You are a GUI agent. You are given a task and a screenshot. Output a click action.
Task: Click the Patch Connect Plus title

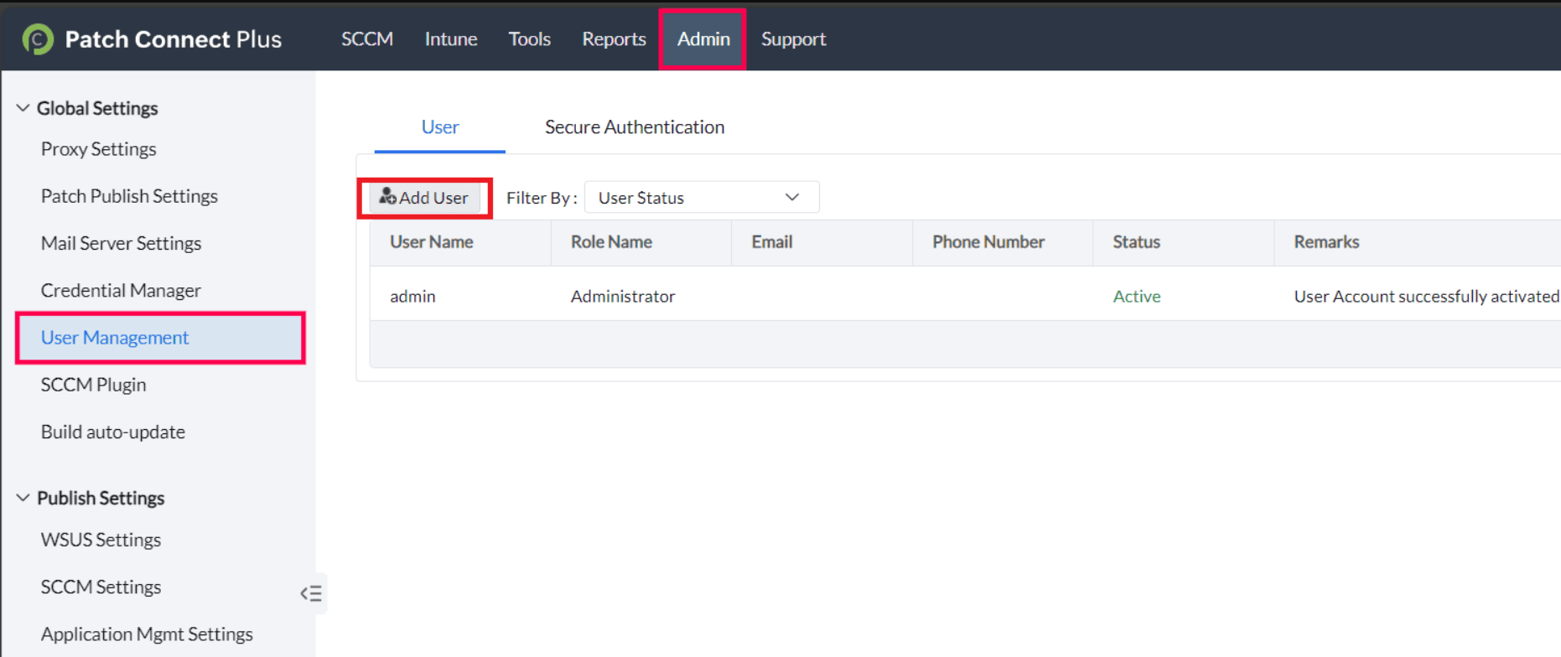[174, 39]
